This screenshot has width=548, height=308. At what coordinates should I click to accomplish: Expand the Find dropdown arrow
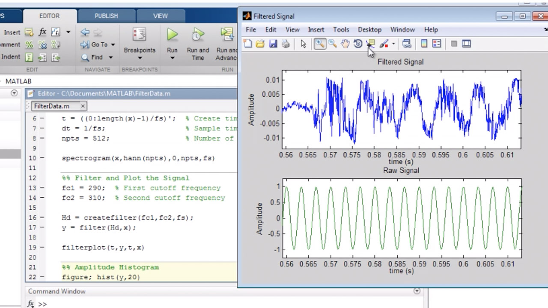coord(110,57)
